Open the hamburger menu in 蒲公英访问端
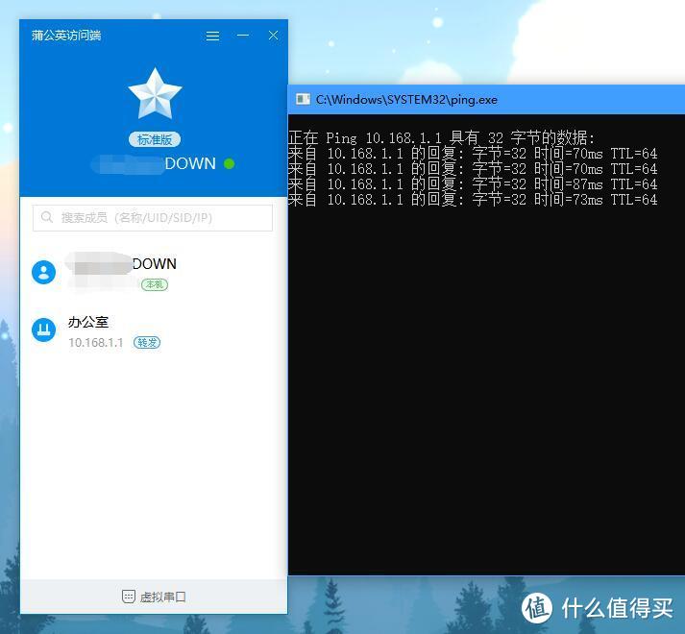Screen dimensions: 685x634 (212, 36)
